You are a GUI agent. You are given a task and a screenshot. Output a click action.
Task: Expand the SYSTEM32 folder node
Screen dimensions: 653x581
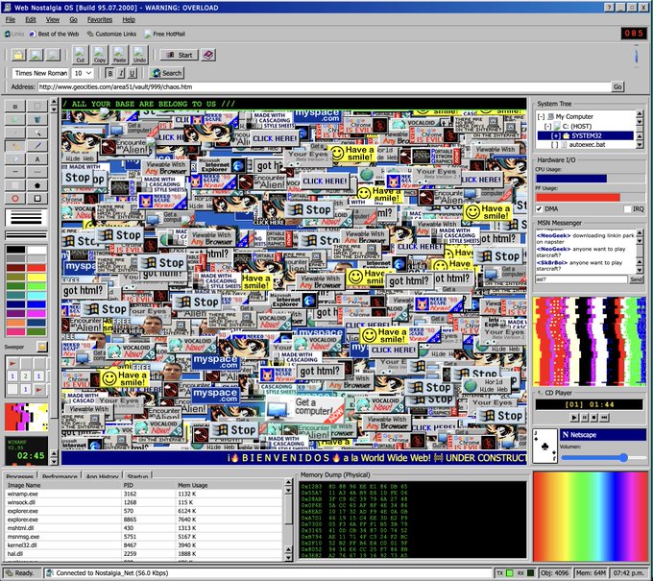(556, 135)
